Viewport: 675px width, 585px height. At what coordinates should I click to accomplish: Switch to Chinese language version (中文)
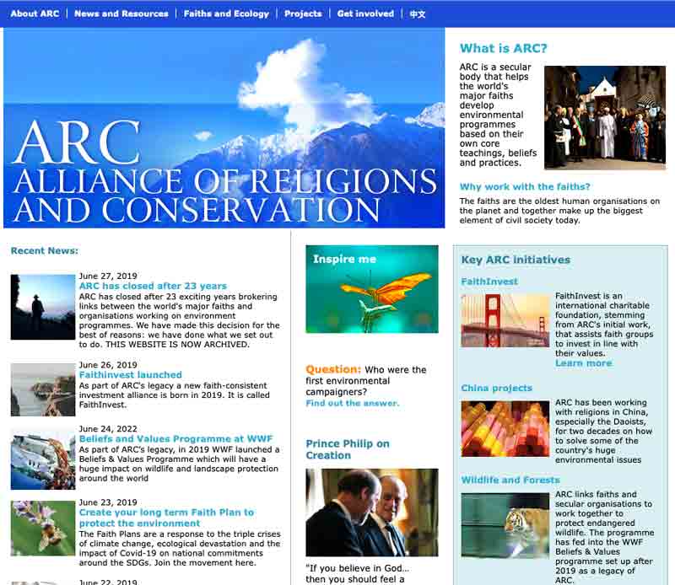pyautogui.click(x=418, y=13)
